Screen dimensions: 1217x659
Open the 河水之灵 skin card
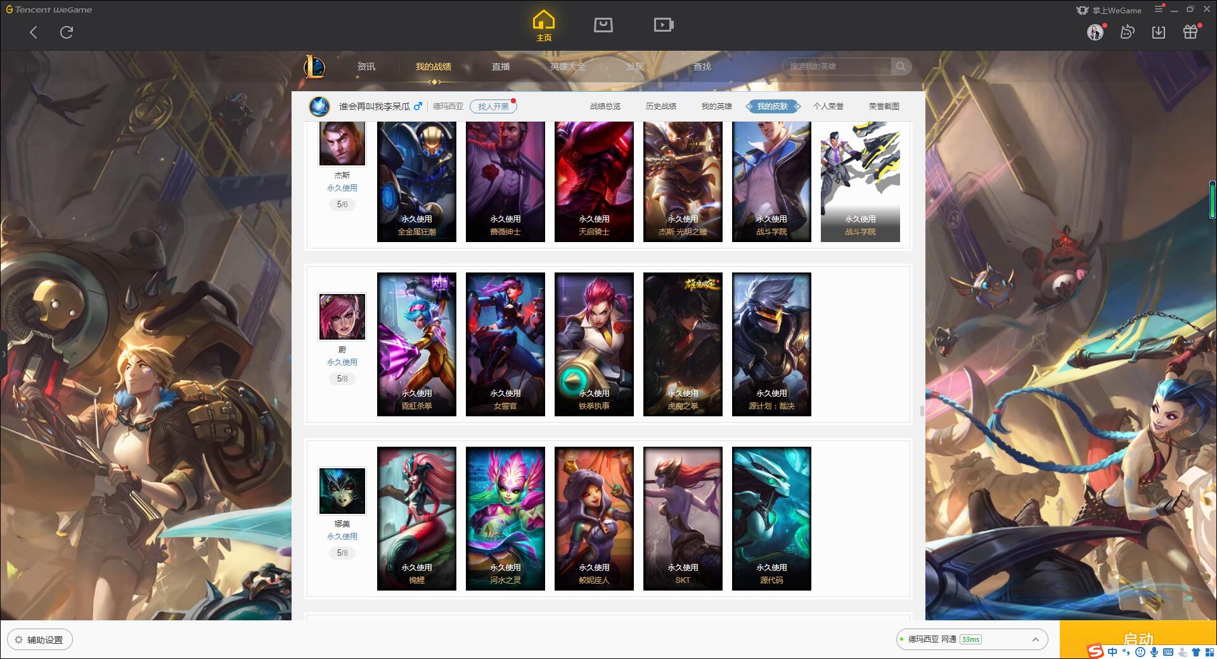coord(505,518)
